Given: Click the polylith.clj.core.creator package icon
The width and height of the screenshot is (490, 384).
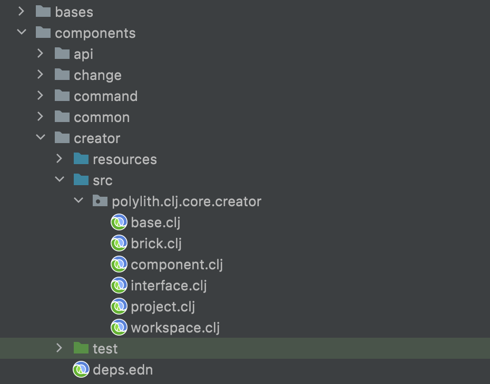Looking at the screenshot, I should tap(100, 201).
